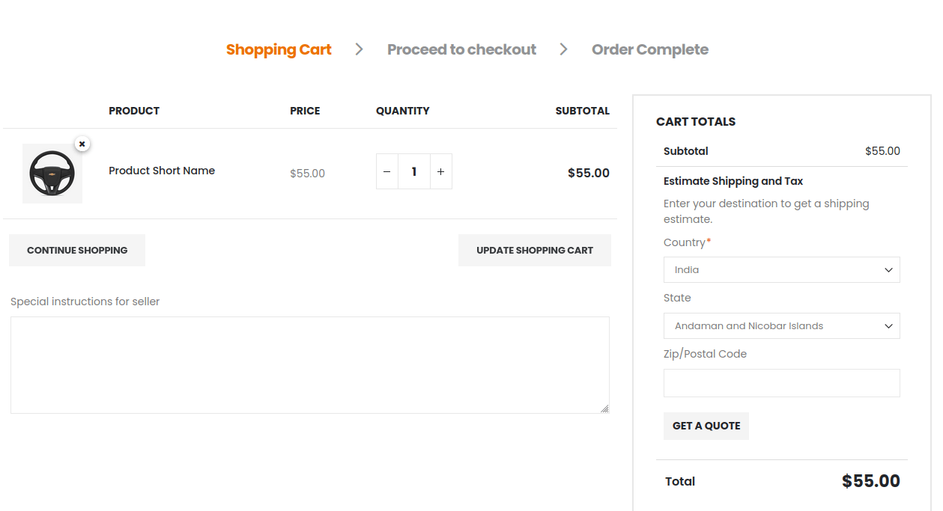
Task: Expand the State dropdown list
Action: [x=781, y=326]
